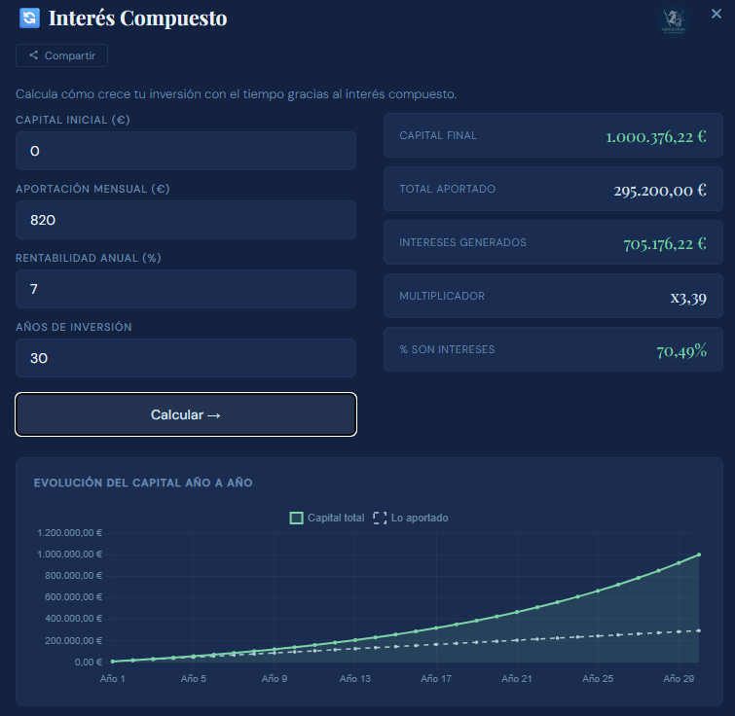The height and width of the screenshot is (716, 735).
Task: Click the Rentabilidad anual input showing 7
Action: point(186,289)
